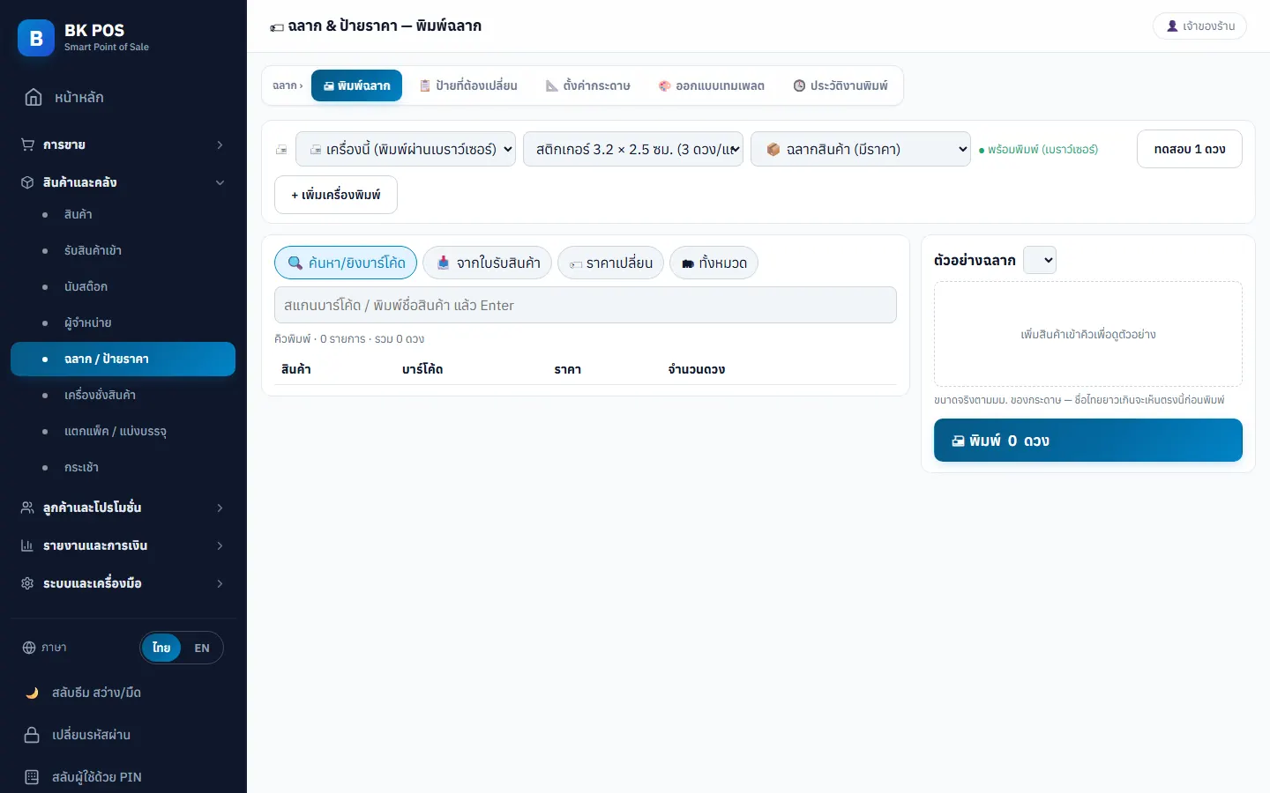Click the PIN keypad icon for สลับผู้ใช้
The image size is (1270, 793).
33,777
